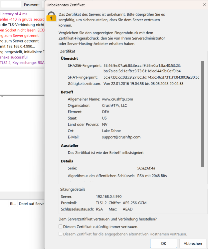Click black log line 'zum Server getrennt'

point(19,41)
